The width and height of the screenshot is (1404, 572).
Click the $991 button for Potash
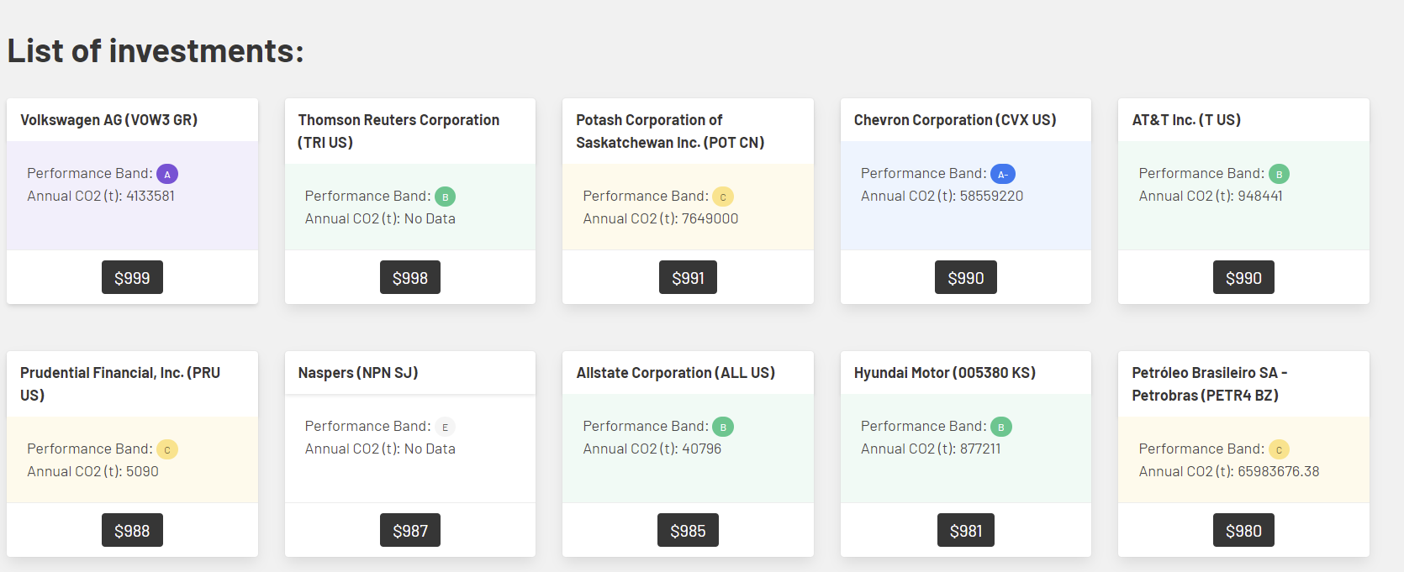[688, 278]
